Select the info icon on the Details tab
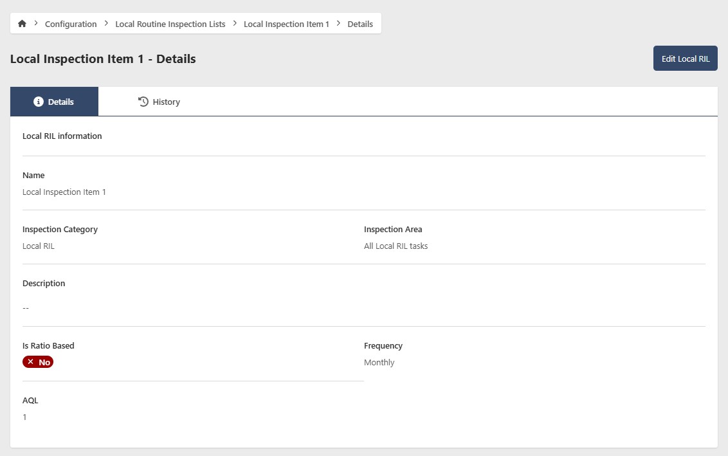Screen dimensions: 728x456 click(38, 101)
